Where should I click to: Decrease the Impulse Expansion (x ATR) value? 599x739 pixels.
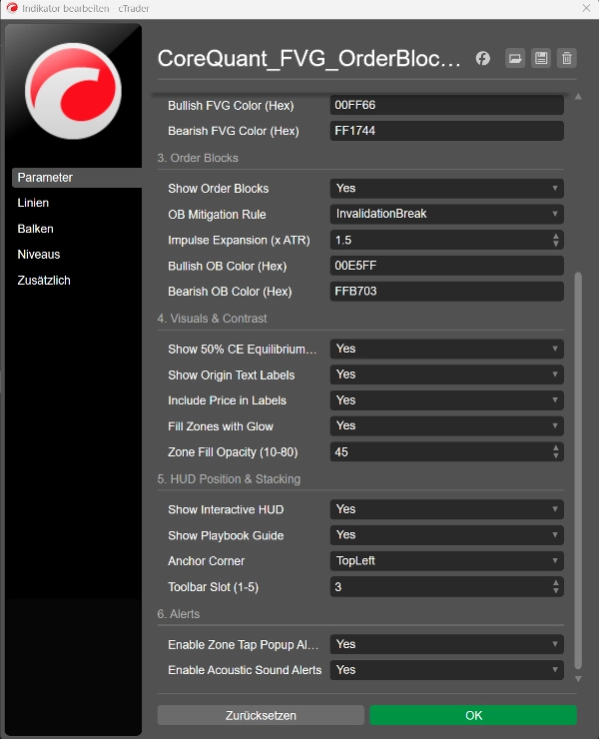point(556,244)
